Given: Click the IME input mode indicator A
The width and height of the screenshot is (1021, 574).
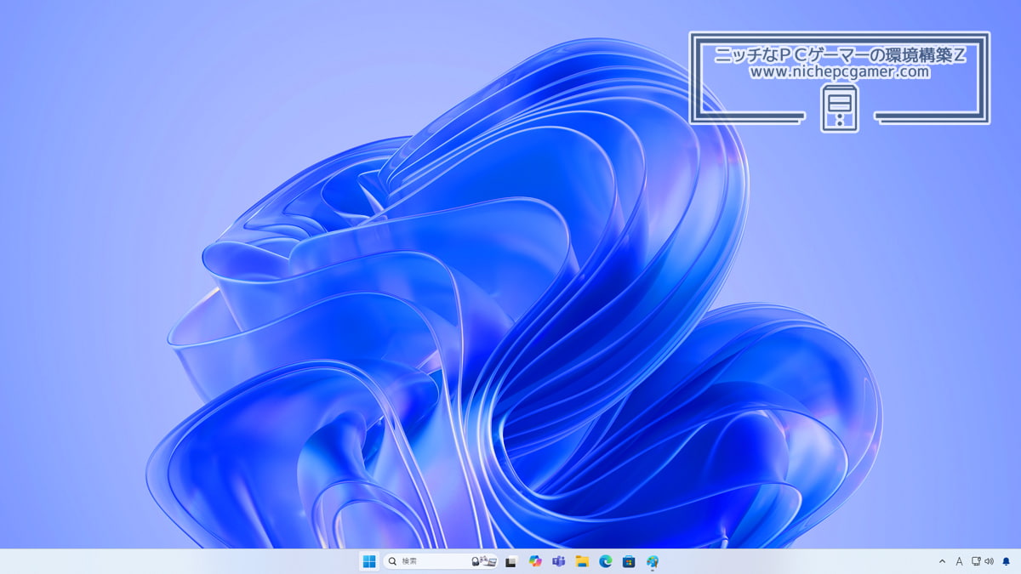Looking at the screenshot, I should click(x=959, y=561).
